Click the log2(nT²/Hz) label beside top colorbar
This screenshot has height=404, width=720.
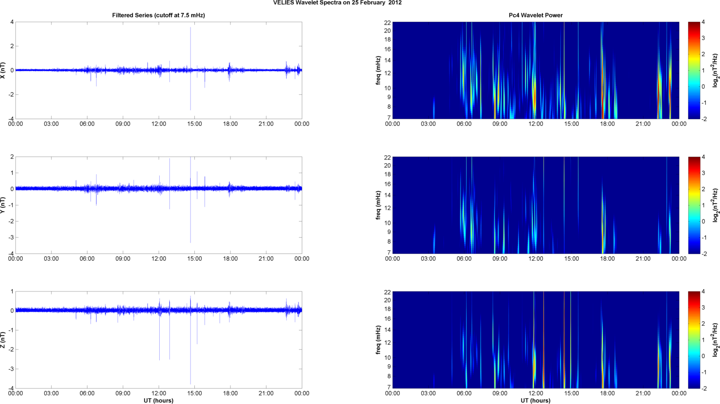(715, 70)
